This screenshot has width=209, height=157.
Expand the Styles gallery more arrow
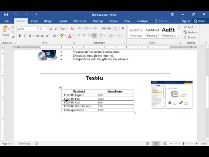(179, 37)
